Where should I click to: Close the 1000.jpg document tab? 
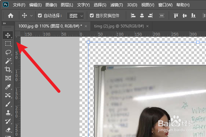pos(86,26)
